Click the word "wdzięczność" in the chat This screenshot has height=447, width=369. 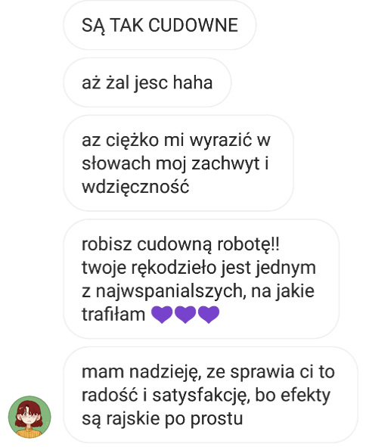click(135, 187)
